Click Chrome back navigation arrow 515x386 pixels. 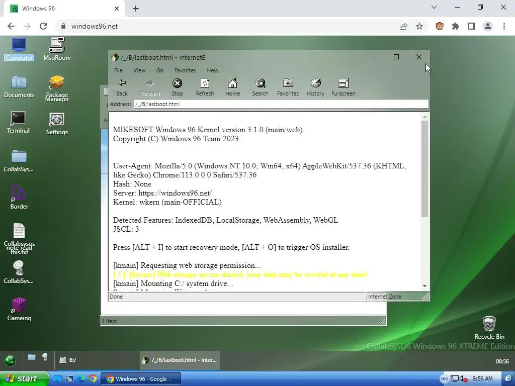(11, 26)
